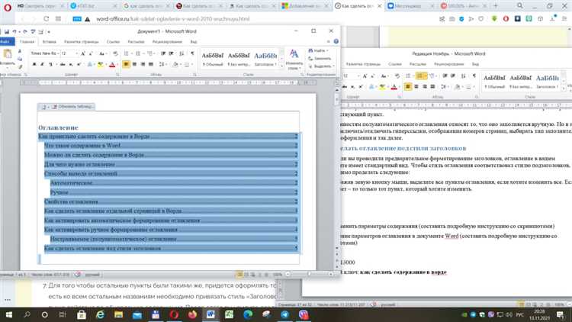Open numbering list dropdown in front Word
This screenshot has height=322, width=572.
[143, 53]
